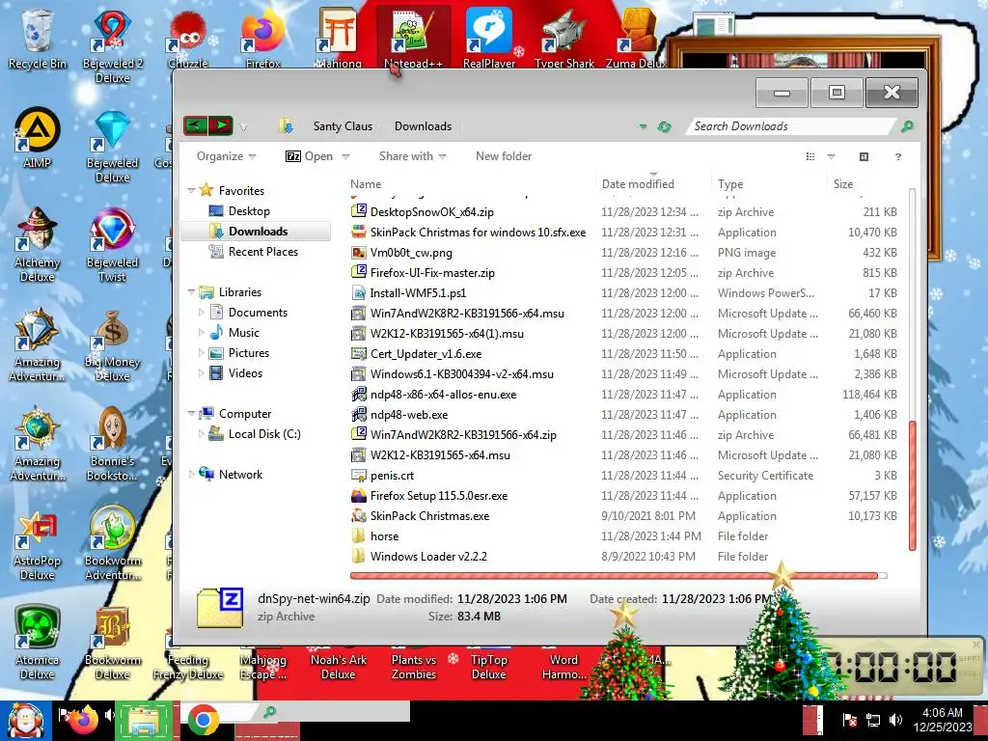Expand the Network tree node
The image size is (988, 741).
click(192, 475)
